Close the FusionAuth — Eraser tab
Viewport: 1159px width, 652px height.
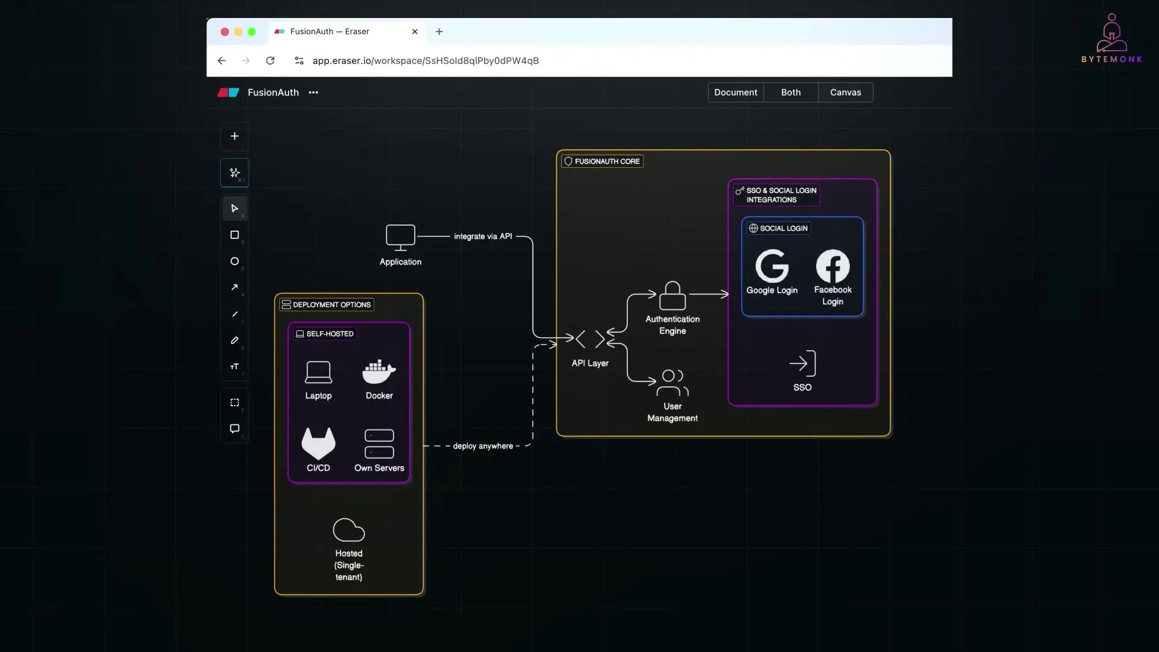415,31
